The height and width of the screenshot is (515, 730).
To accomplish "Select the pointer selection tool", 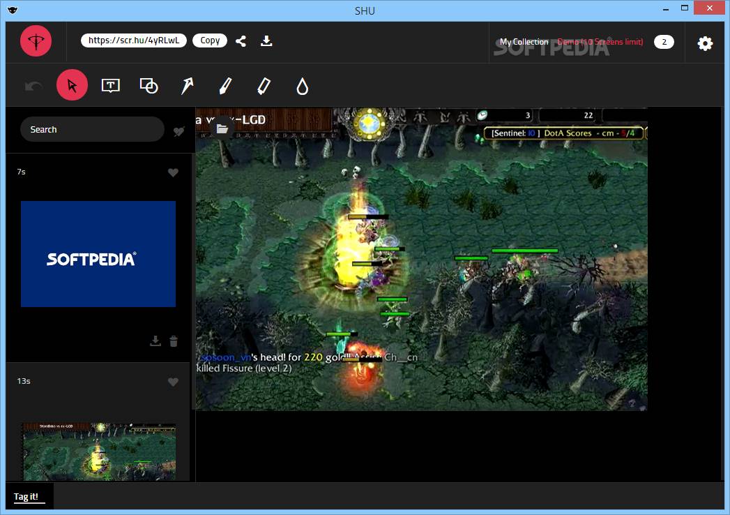I will [72, 85].
